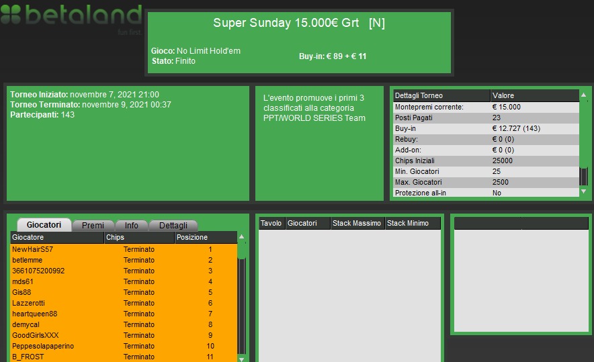Click the tournament details scroll down arrow
This screenshot has width=594, height=362.
pyautogui.click(x=584, y=191)
